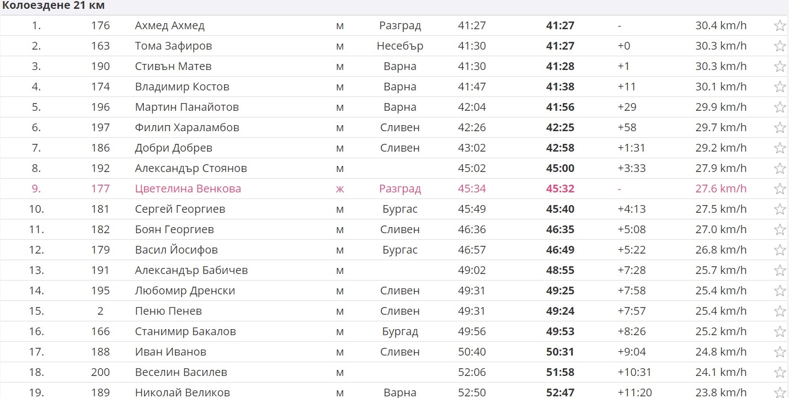The width and height of the screenshot is (789, 398).
Task: Favorite star for Сергей Георгиев
Action: (x=779, y=209)
